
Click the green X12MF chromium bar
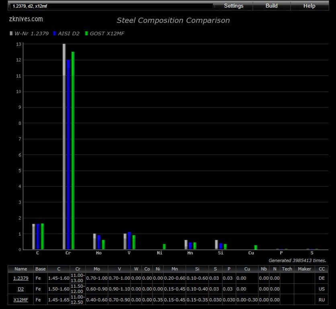(x=73, y=150)
